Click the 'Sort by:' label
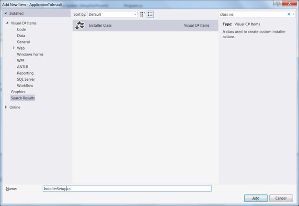Image resolution: width=299 pixels, height=206 pixels. tap(80, 14)
